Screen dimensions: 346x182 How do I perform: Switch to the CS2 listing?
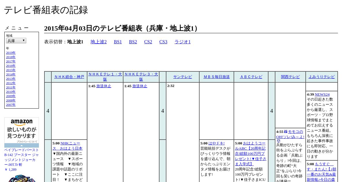pos(148,42)
